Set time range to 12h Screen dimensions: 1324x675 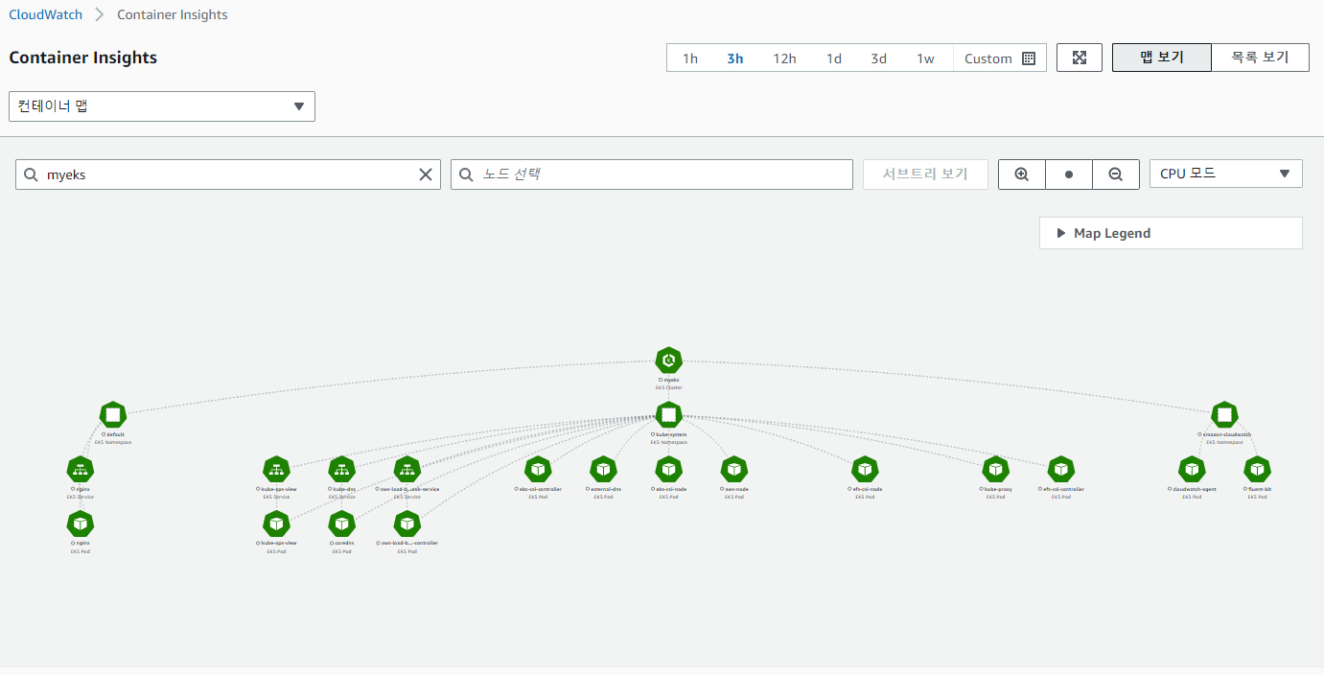point(784,58)
